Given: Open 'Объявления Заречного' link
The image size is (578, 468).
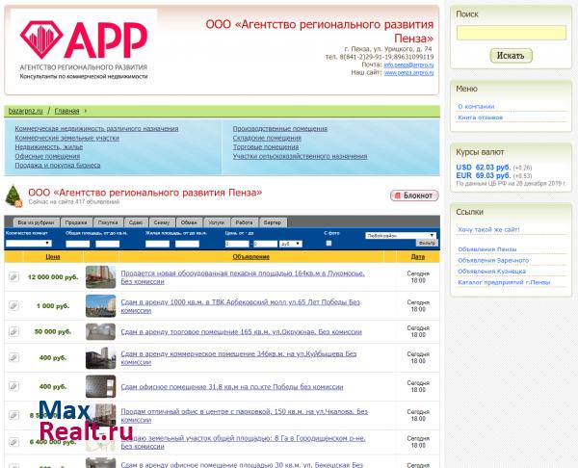Looking at the screenshot, I should tap(493, 261).
